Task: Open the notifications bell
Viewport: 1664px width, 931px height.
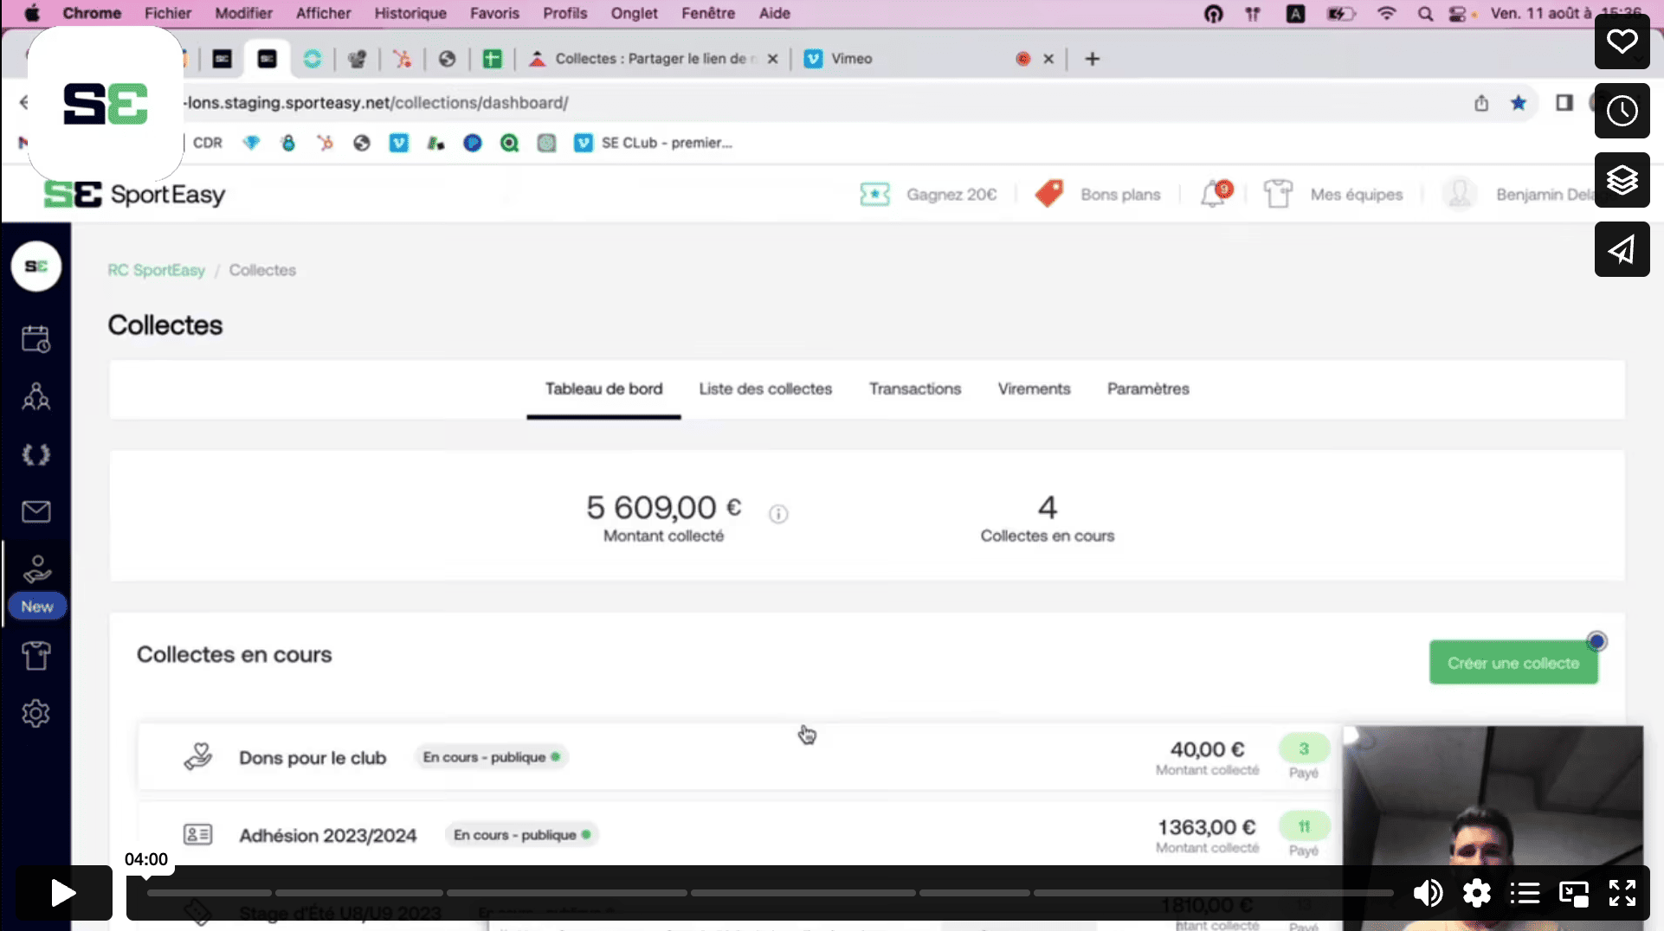Action: tap(1214, 194)
